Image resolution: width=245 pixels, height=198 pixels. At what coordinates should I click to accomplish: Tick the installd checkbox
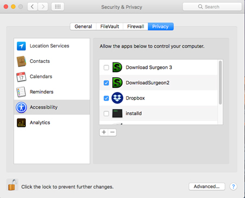(106, 114)
